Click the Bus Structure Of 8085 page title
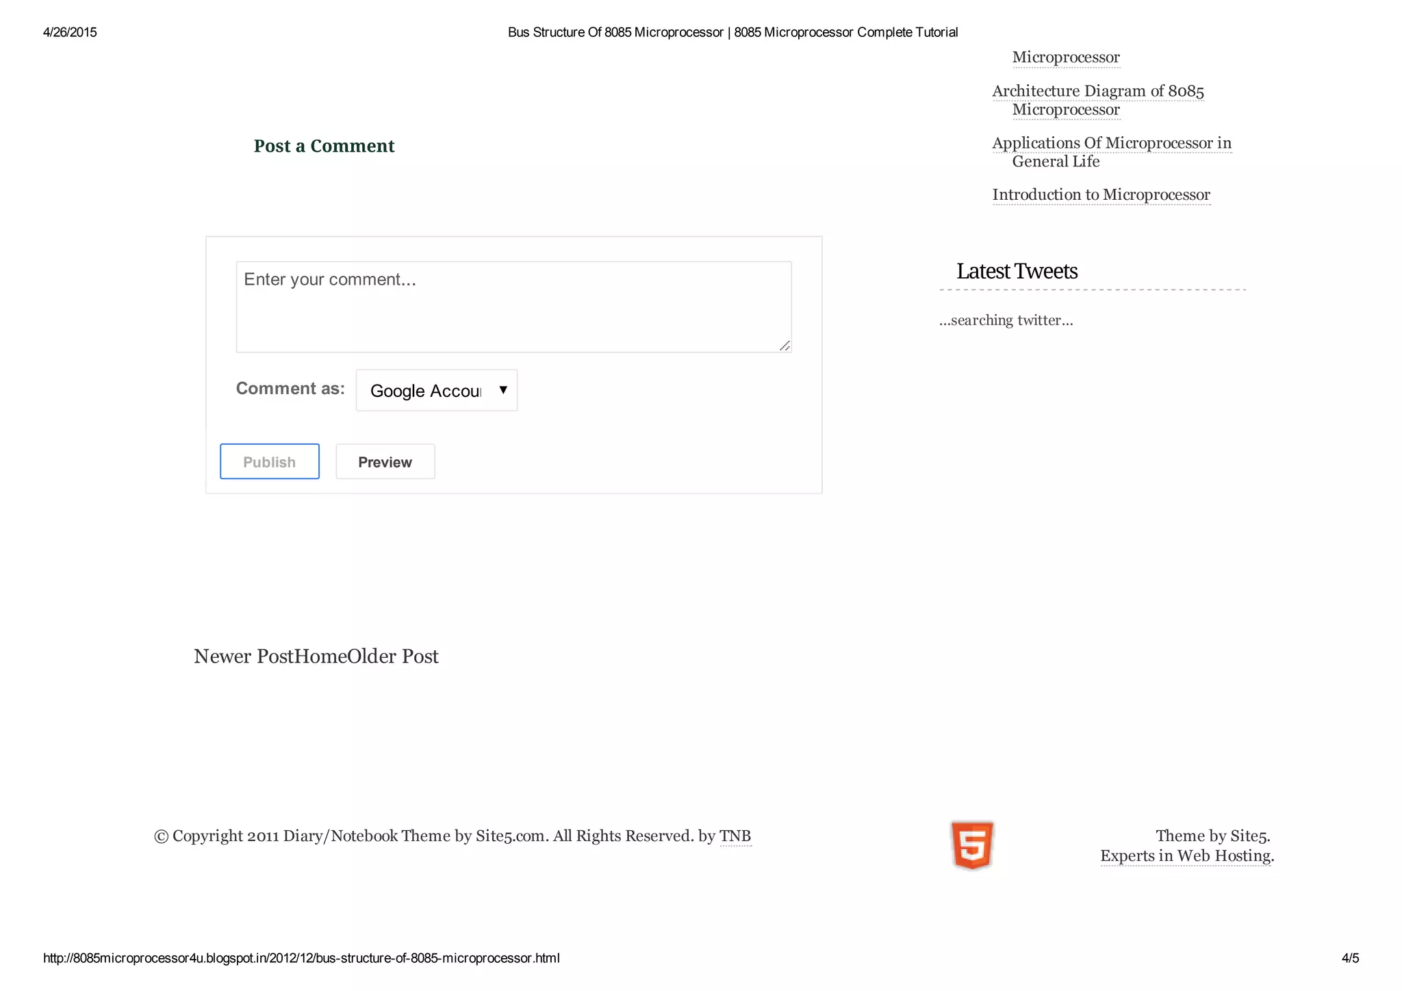1402x991 pixels. (x=732, y=32)
